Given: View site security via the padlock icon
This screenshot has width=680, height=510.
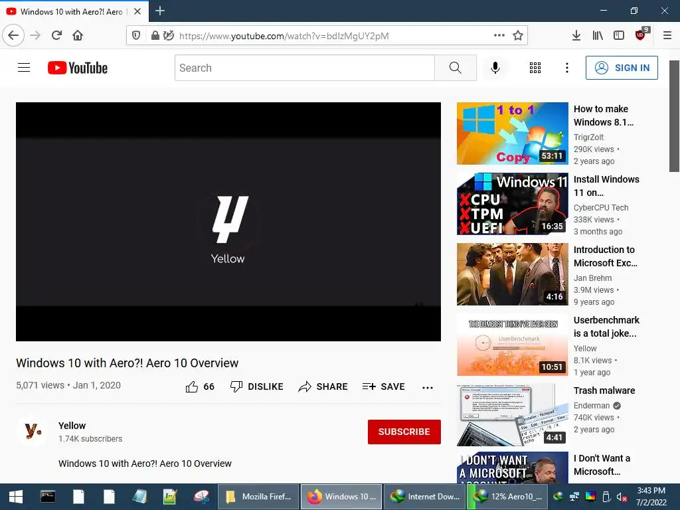Looking at the screenshot, I should pos(155,35).
